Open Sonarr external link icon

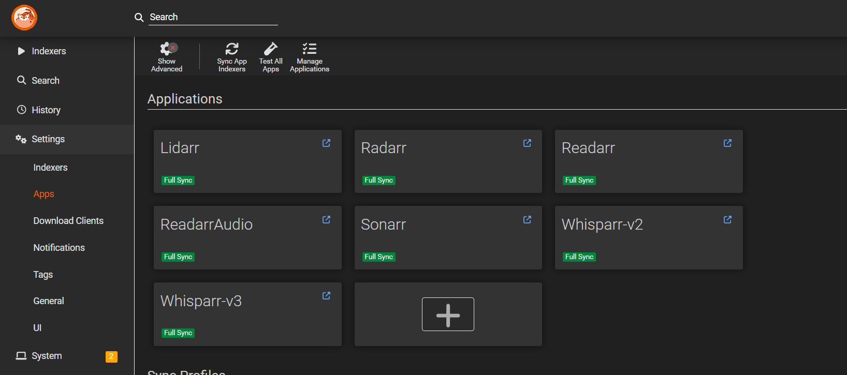(x=527, y=220)
